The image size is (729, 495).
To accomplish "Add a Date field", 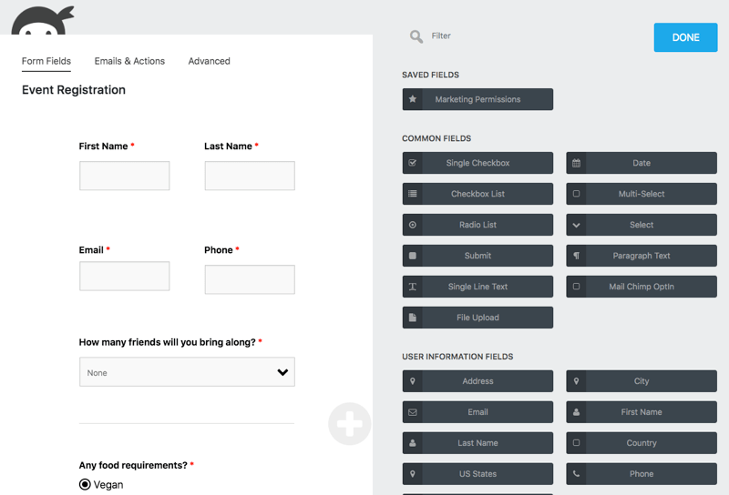I will pyautogui.click(x=642, y=163).
